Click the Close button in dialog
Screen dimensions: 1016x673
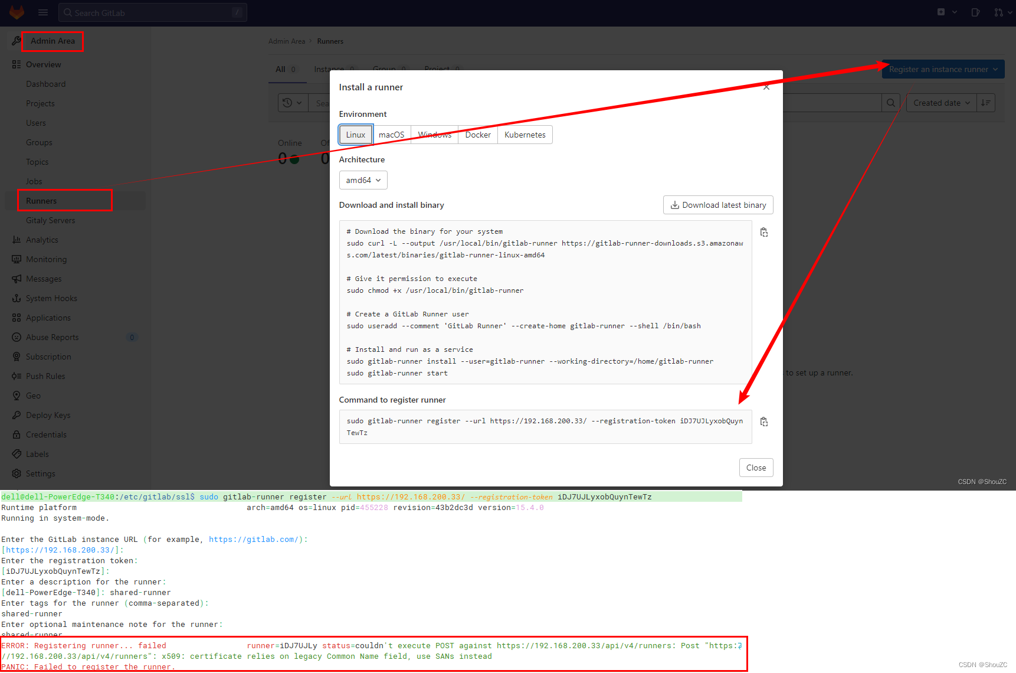[x=756, y=468]
